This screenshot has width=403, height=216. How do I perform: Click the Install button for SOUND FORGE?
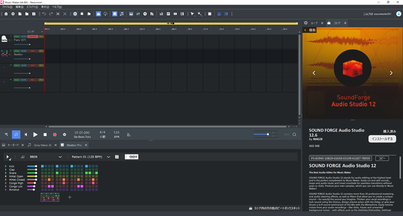[x=382, y=139]
